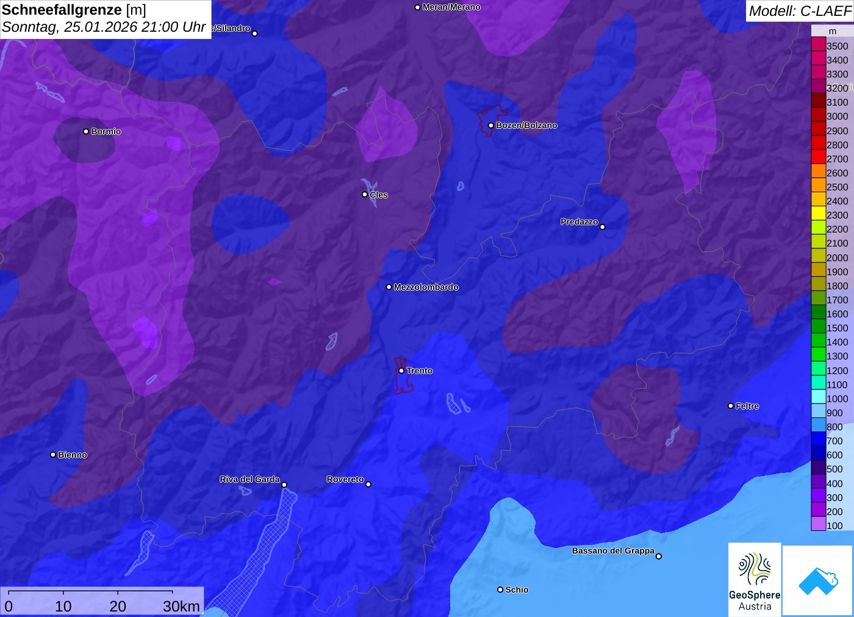This screenshot has width=854, height=617.
Task: Click the Bozen/Bolzano marker dot
Action: click(x=491, y=126)
